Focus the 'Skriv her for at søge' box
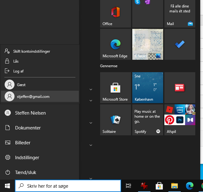 pyautogui.click(x=68, y=186)
